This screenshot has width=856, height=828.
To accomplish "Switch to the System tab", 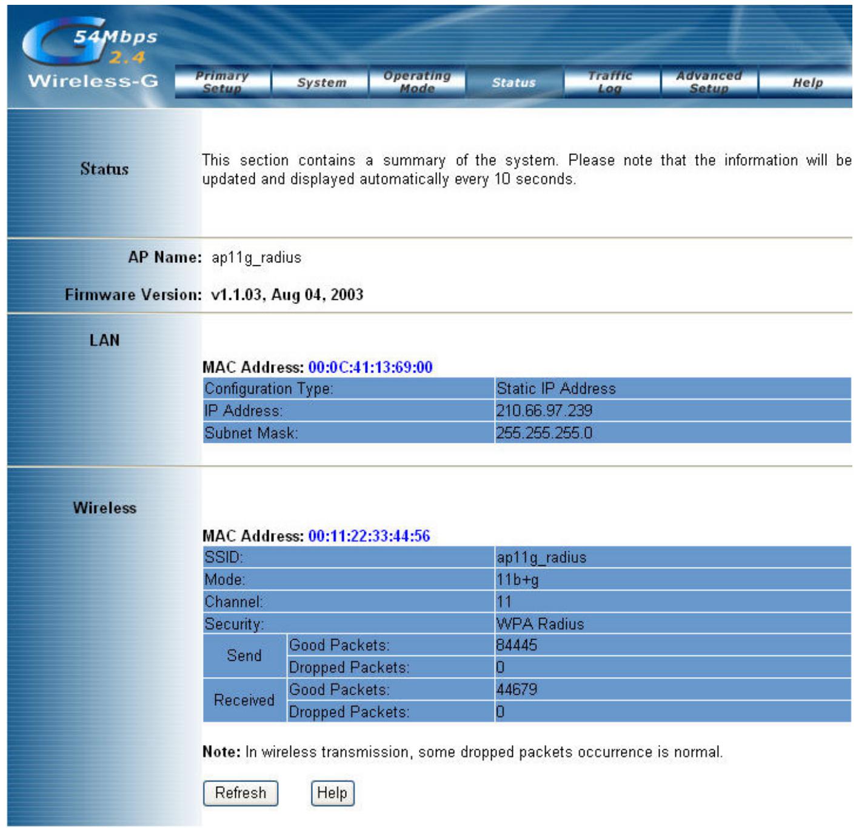I will [321, 82].
